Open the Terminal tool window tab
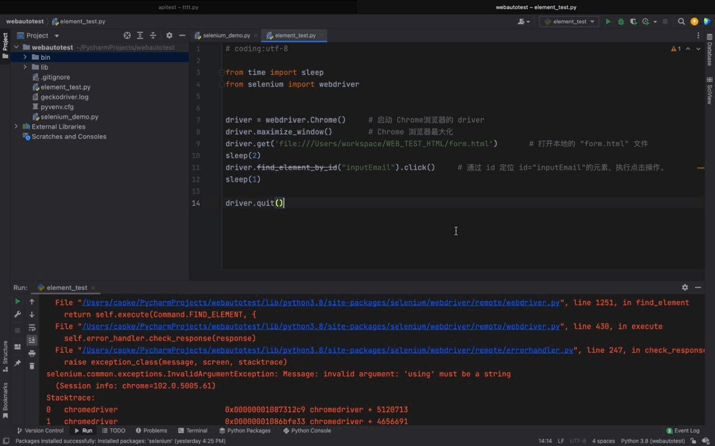This screenshot has width=715, height=446. pyautogui.click(x=193, y=430)
